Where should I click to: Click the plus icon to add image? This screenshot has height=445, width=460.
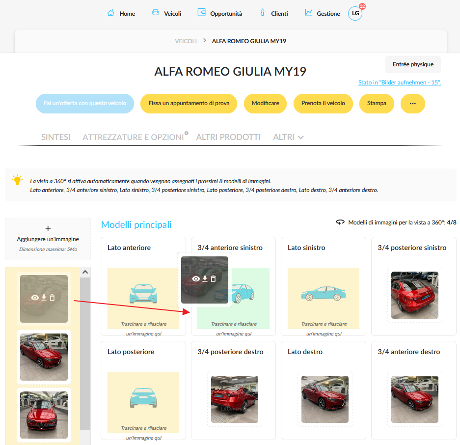point(48,228)
